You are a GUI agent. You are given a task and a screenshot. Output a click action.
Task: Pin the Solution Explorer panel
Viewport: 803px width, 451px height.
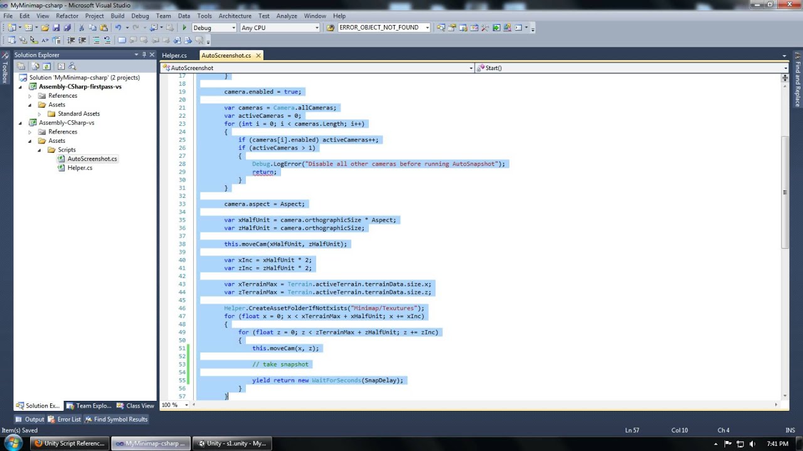tap(144, 54)
